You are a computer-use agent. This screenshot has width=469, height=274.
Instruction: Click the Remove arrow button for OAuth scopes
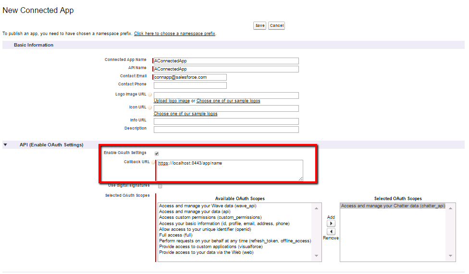331,231
